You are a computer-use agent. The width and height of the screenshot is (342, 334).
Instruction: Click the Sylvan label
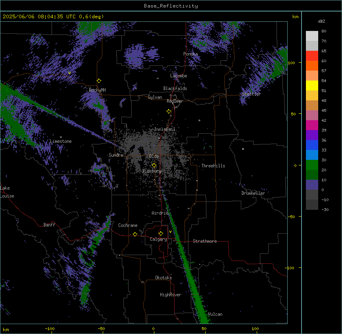155,97
